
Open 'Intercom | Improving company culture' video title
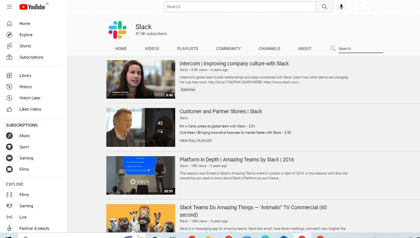coord(234,64)
